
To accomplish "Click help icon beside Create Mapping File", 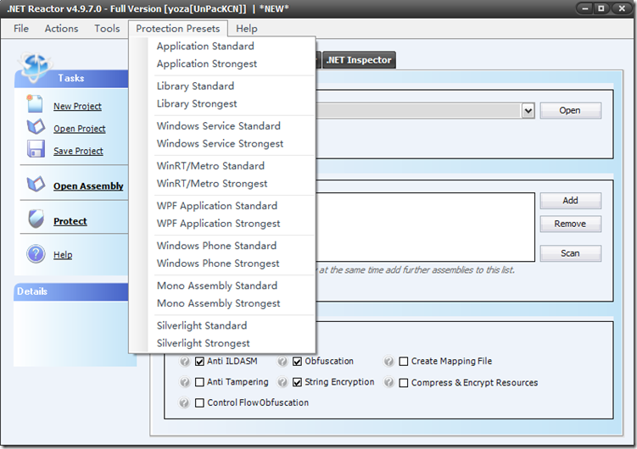I will click(389, 361).
